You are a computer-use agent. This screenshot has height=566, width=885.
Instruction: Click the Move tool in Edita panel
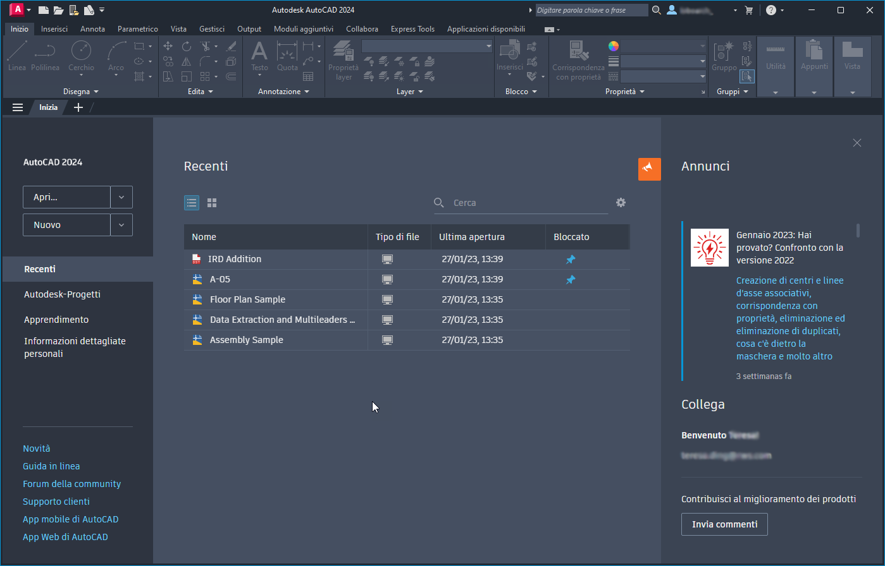168,46
